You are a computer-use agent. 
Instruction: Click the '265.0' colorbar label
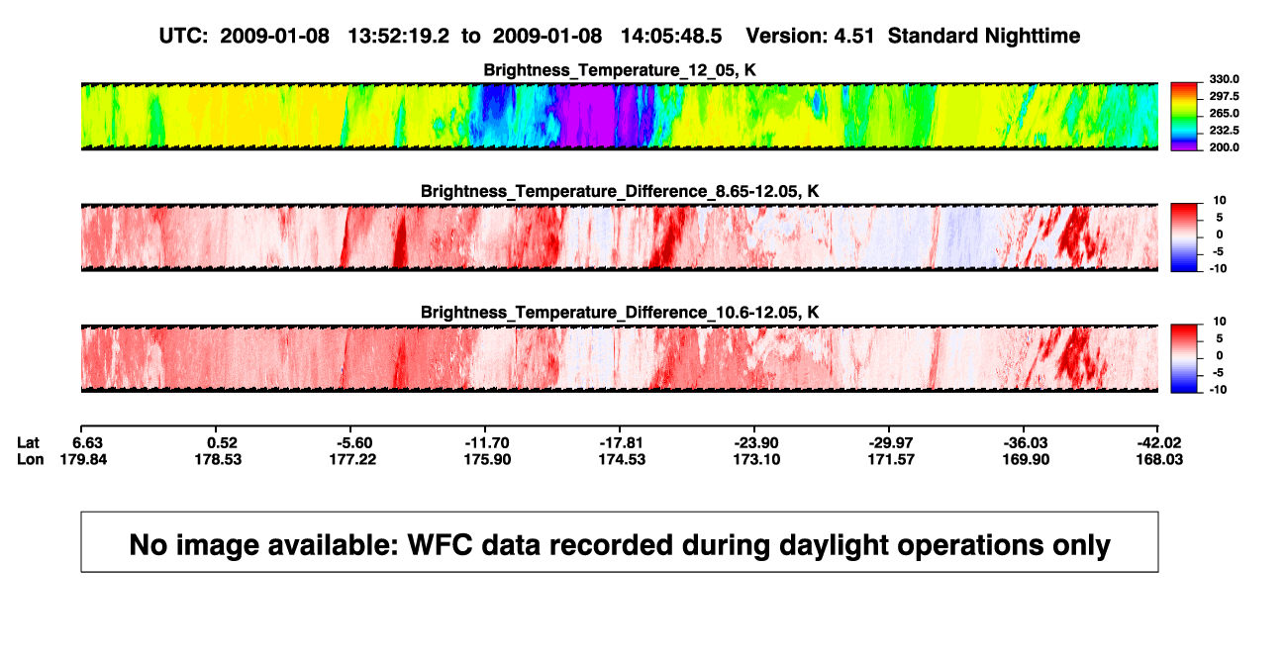[1225, 113]
